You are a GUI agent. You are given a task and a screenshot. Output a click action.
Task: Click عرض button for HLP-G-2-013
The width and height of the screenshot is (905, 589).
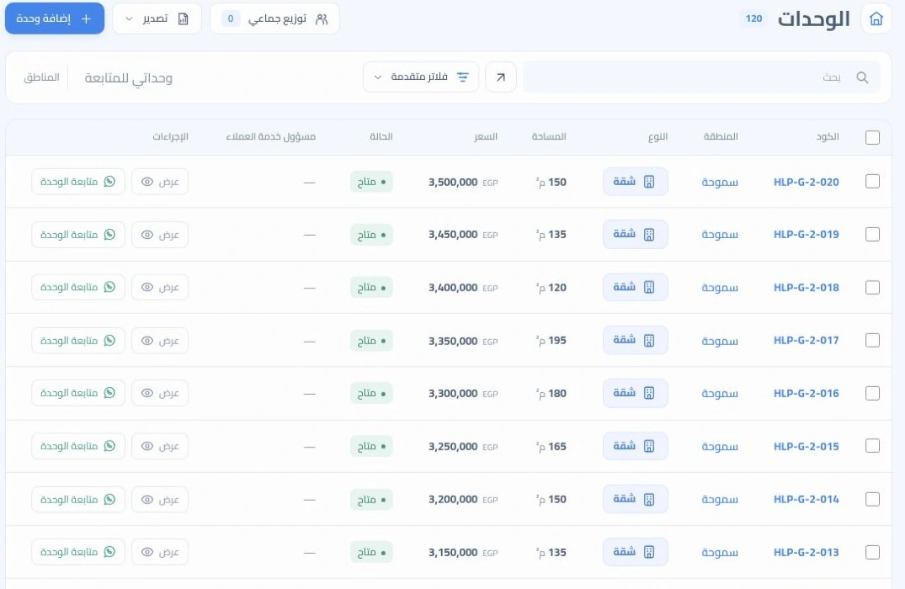160,552
